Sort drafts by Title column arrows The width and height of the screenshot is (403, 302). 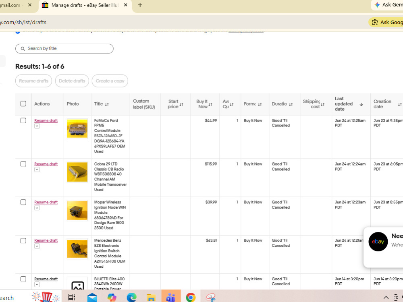tap(107, 104)
